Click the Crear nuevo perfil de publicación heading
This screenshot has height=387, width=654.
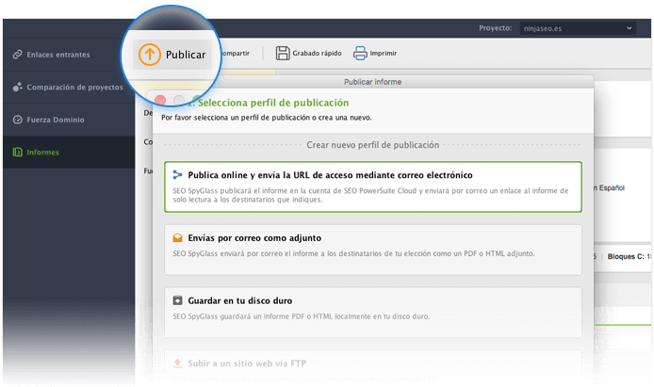pos(373,145)
